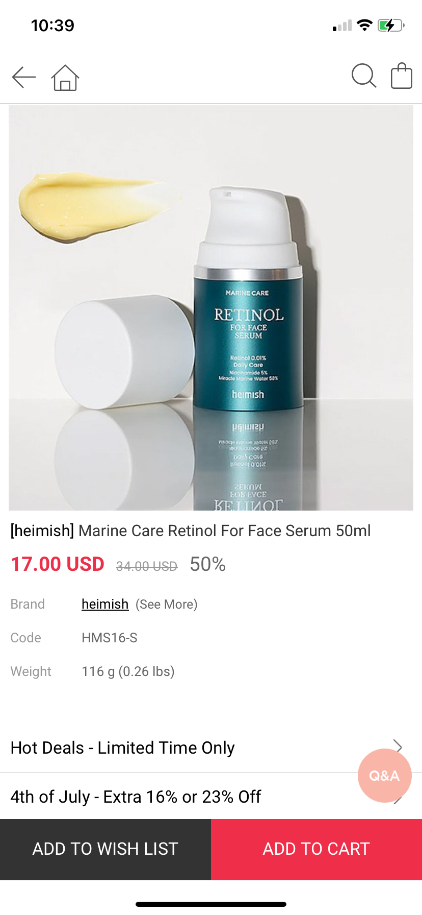Open heimish brand link
Image resolution: width=422 pixels, height=915 pixels.
pos(105,604)
